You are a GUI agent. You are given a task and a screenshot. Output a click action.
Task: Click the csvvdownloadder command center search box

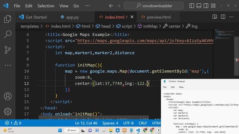click(153, 6)
